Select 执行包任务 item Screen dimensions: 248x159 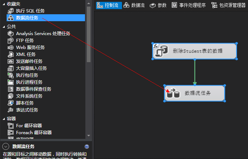(x=46, y=75)
